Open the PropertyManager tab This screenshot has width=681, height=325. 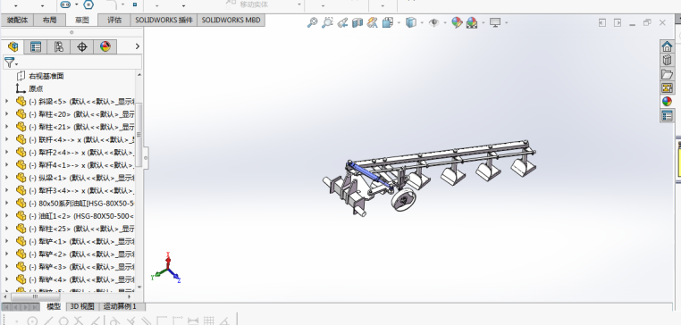coord(36,46)
